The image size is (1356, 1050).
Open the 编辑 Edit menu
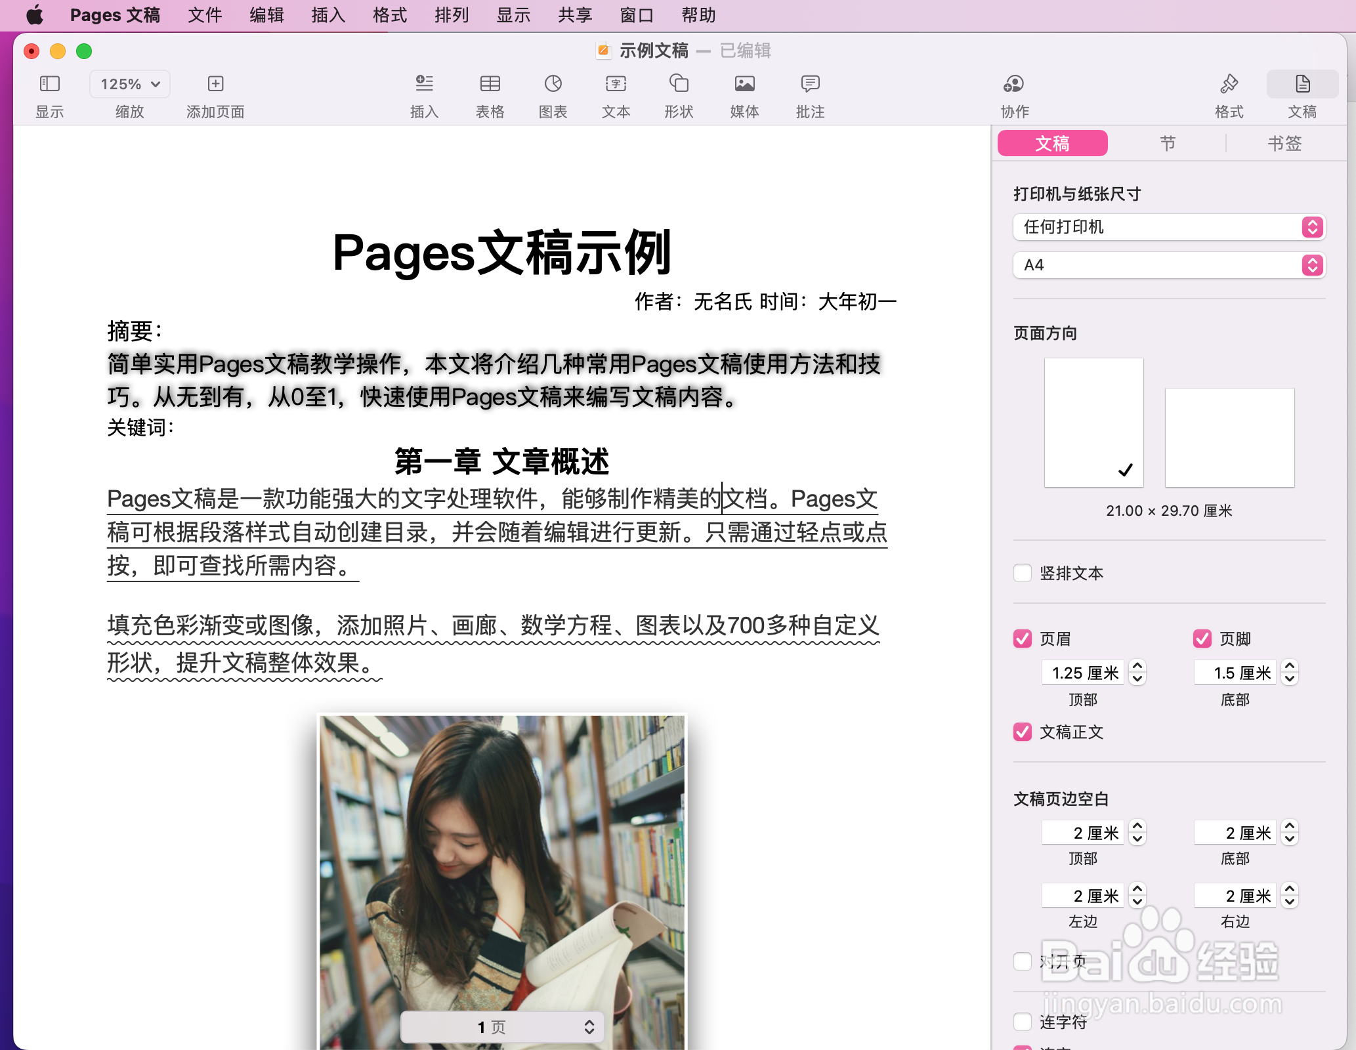tap(266, 15)
